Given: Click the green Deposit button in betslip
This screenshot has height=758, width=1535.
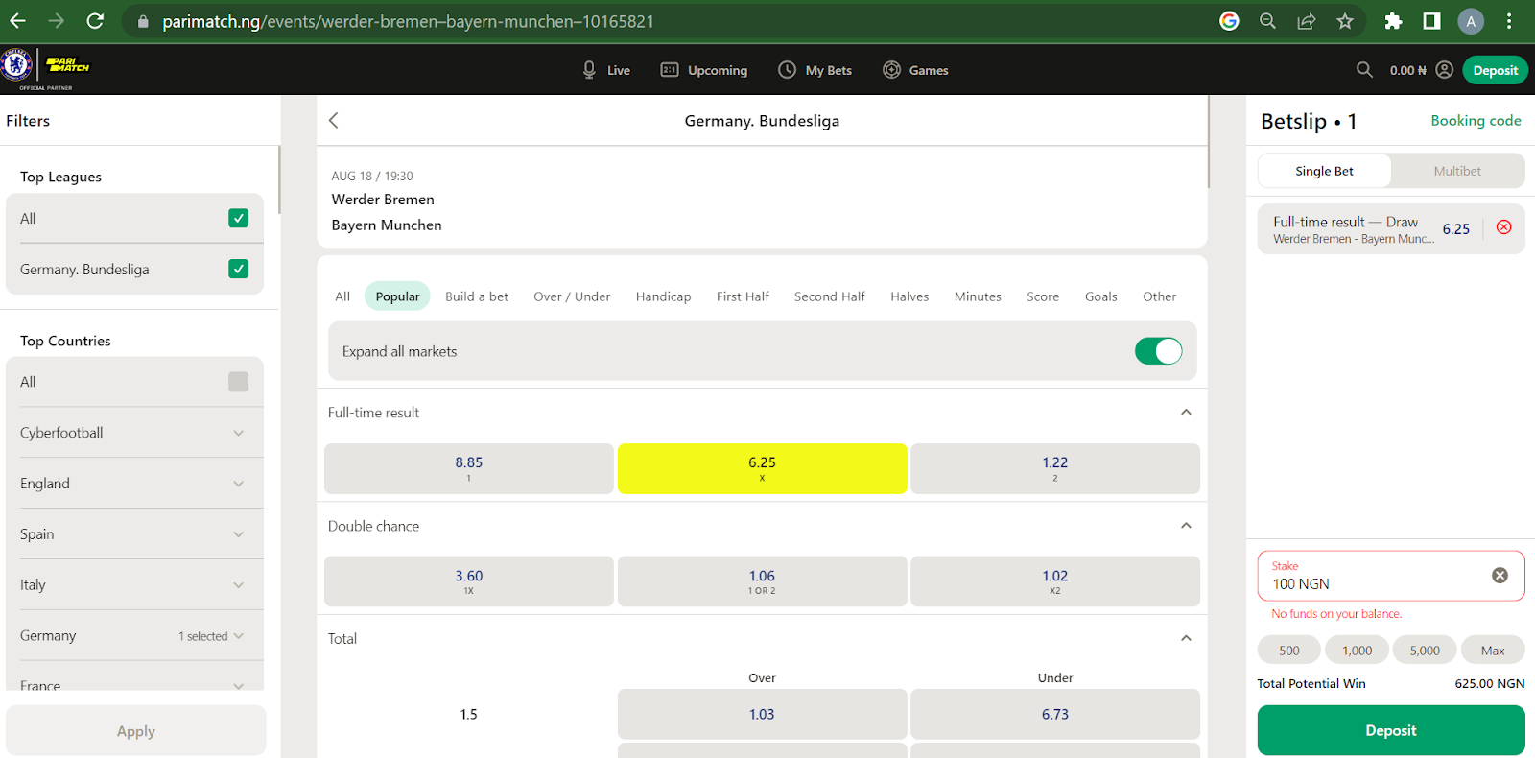Looking at the screenshot, I should click(x=1391, y=730).
